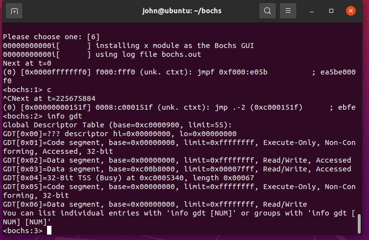
Task: Click the 'Please choose one: [6]' line
Action: click(x=51, y=37)
